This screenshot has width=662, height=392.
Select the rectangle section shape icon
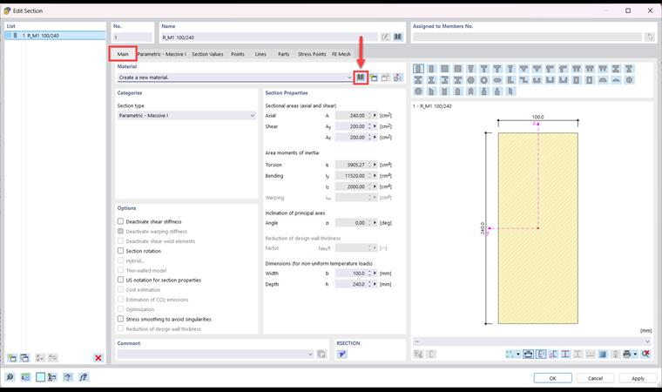pyautogui.click(x=418, y=69)
